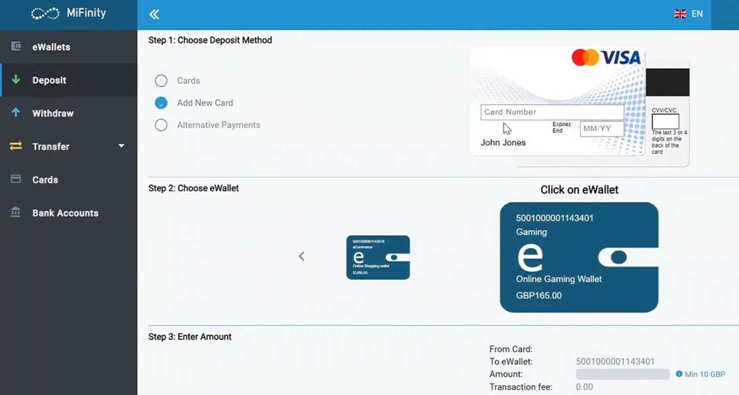Click the info icon beside Min 10 GBP
The image size is (739, 395).
point(679,374)
